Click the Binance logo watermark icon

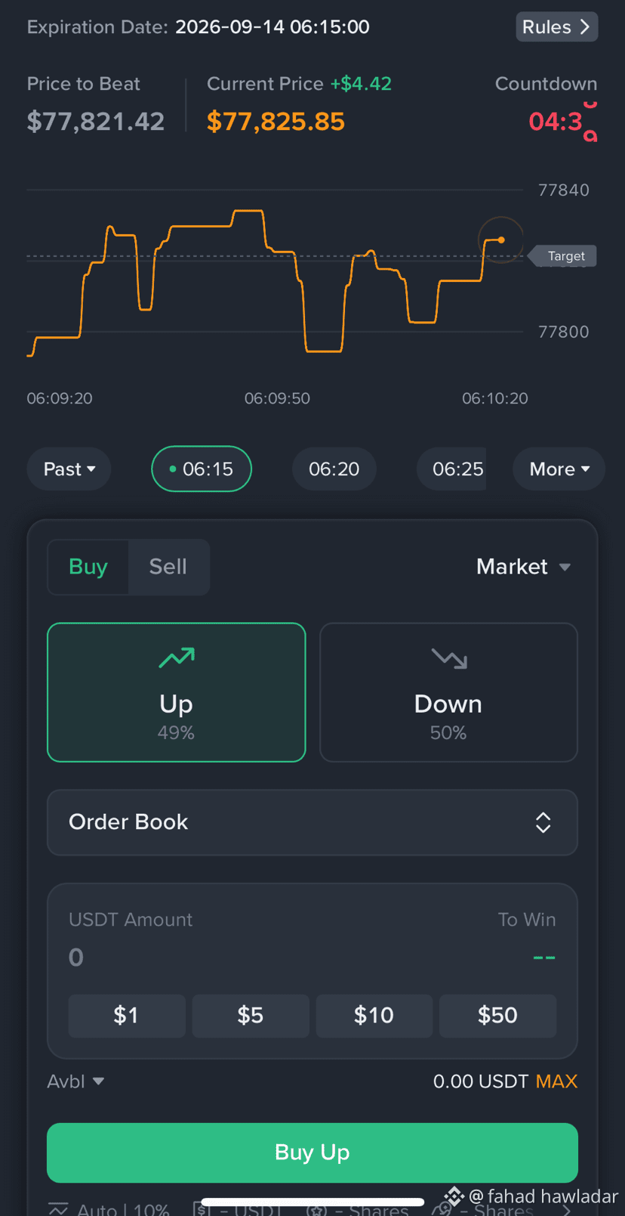click(x=454, y=1196)
